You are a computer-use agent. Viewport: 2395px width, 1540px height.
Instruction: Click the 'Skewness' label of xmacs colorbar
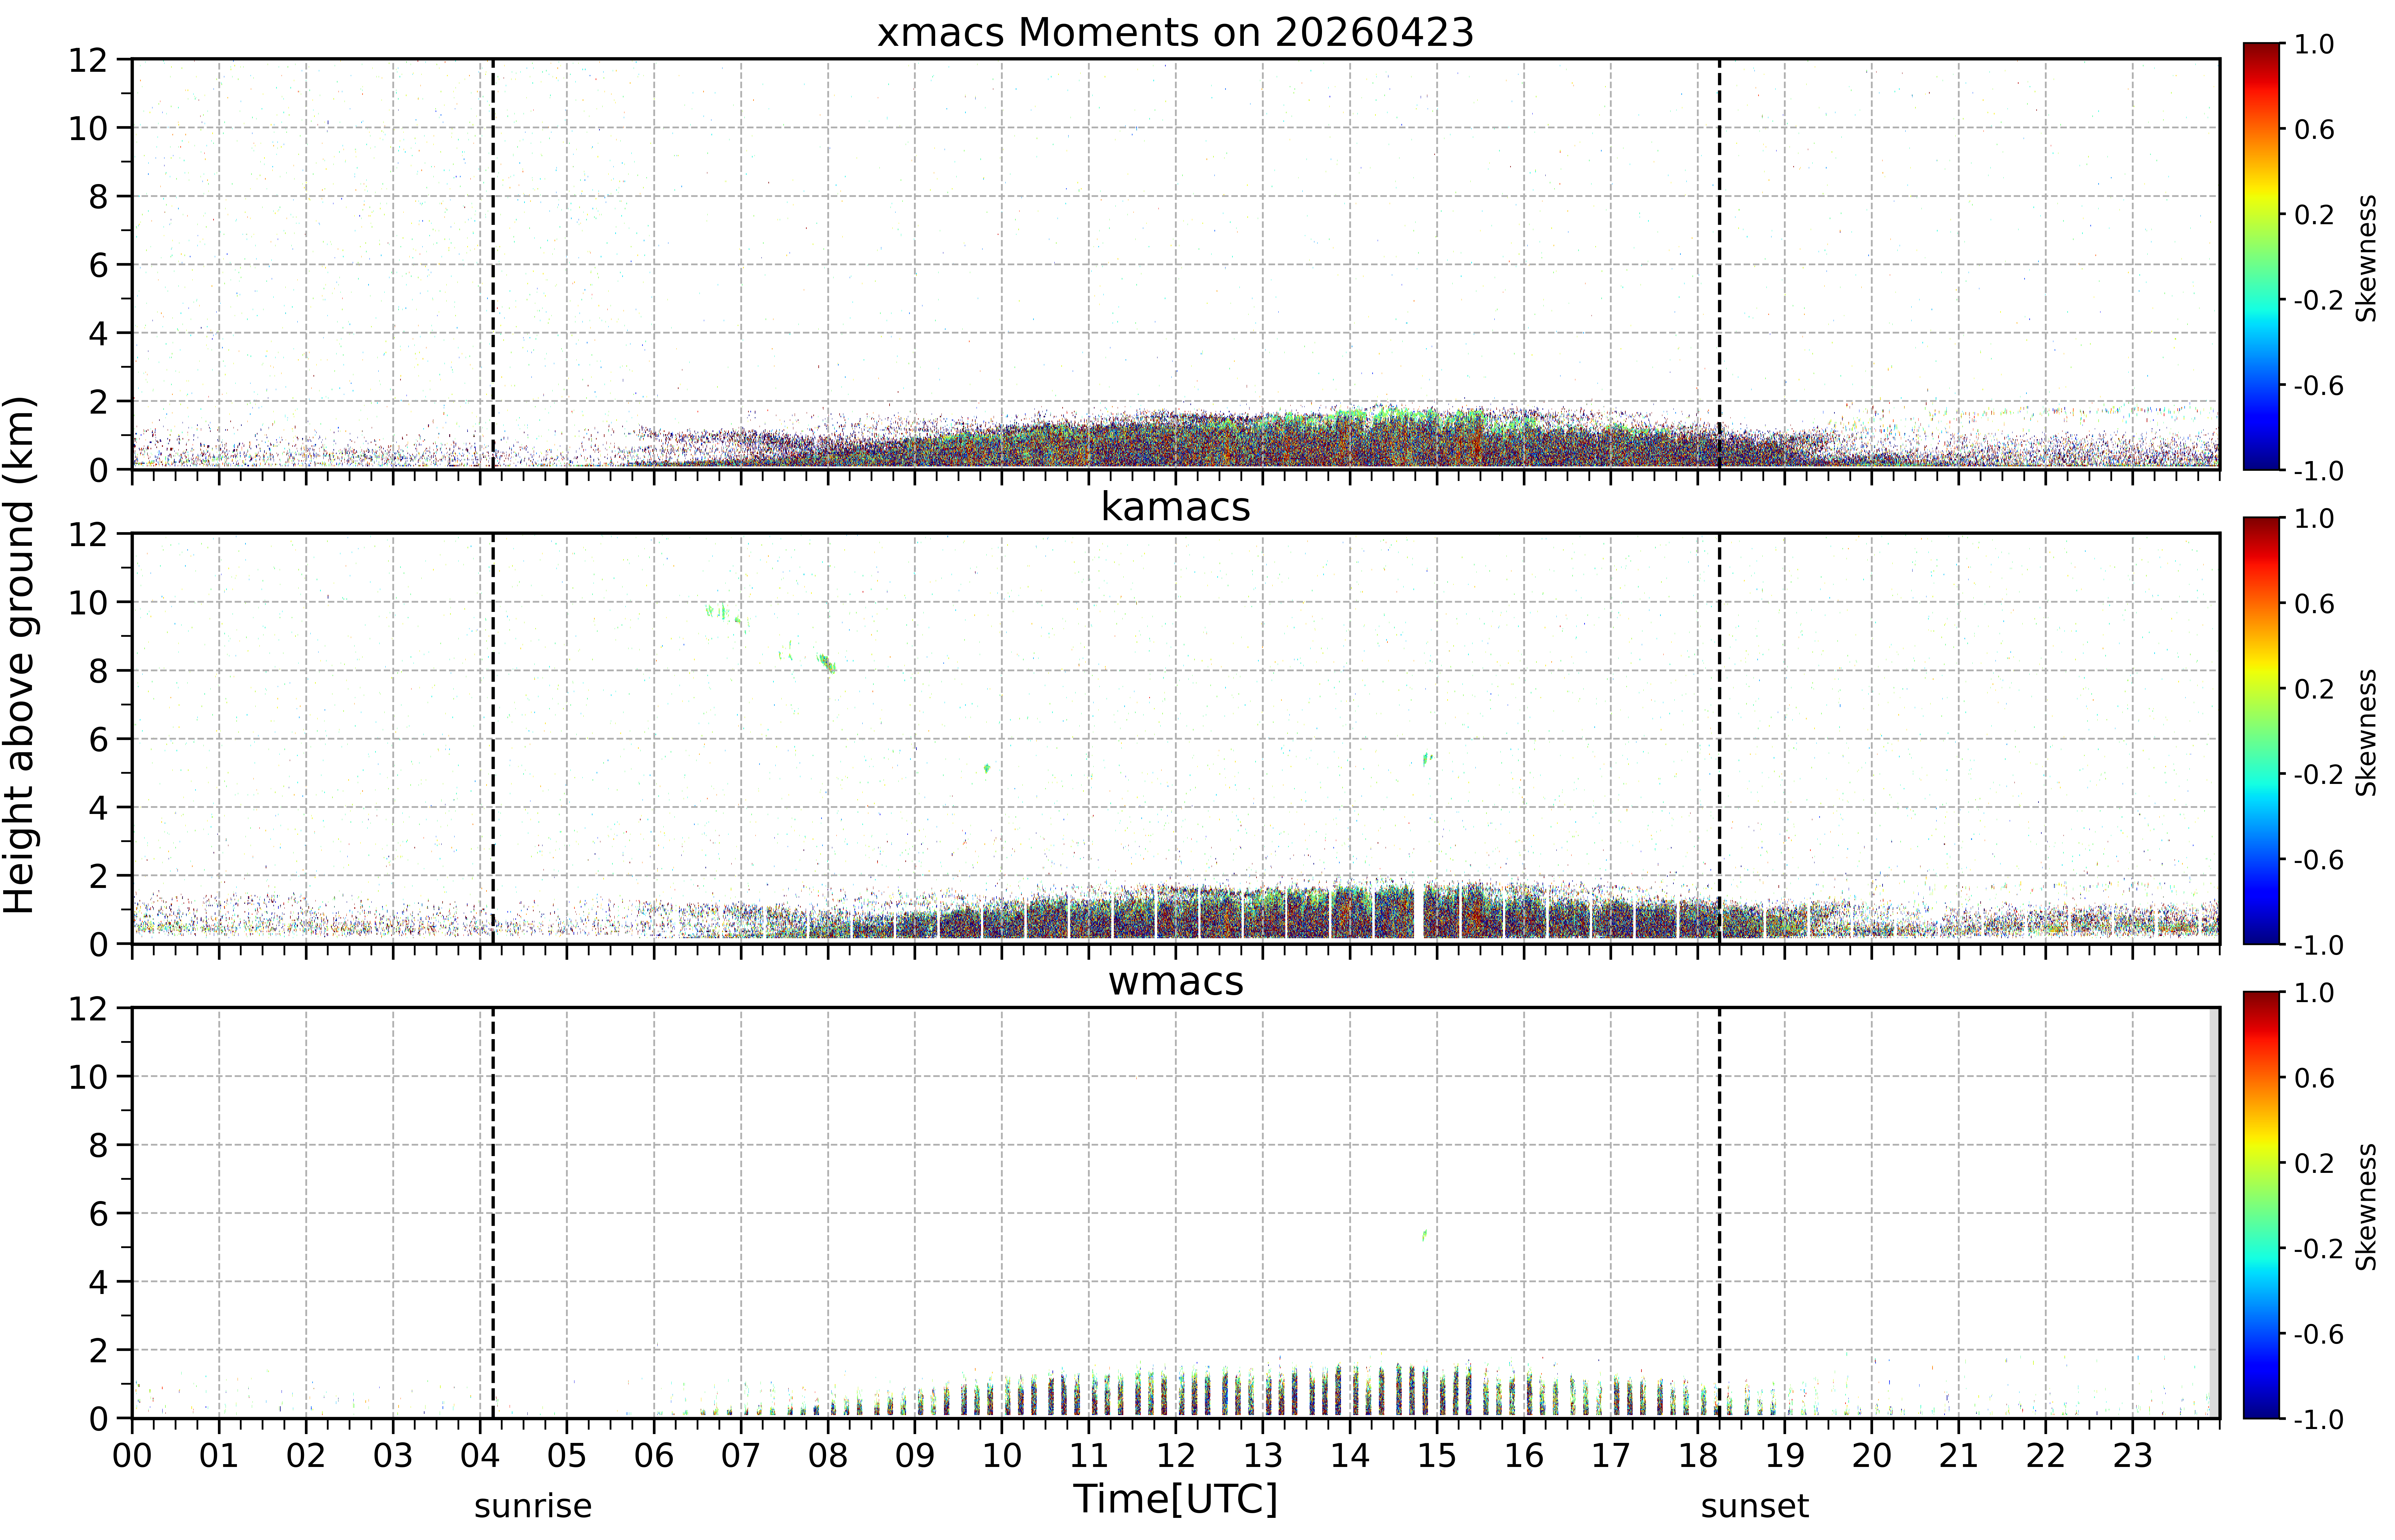click(x=2366, y=258)
